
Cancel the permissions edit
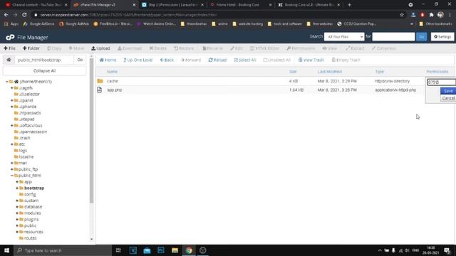pos(448,98)
